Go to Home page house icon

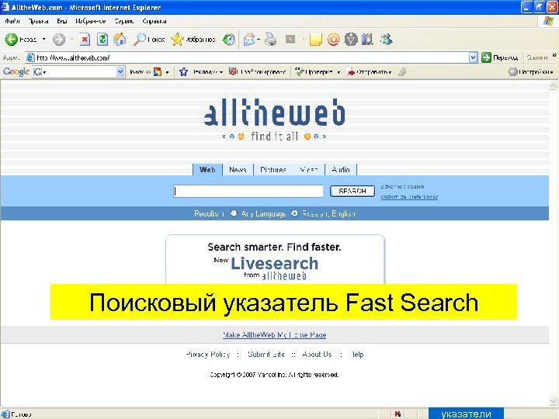click(x=120, y=40)
